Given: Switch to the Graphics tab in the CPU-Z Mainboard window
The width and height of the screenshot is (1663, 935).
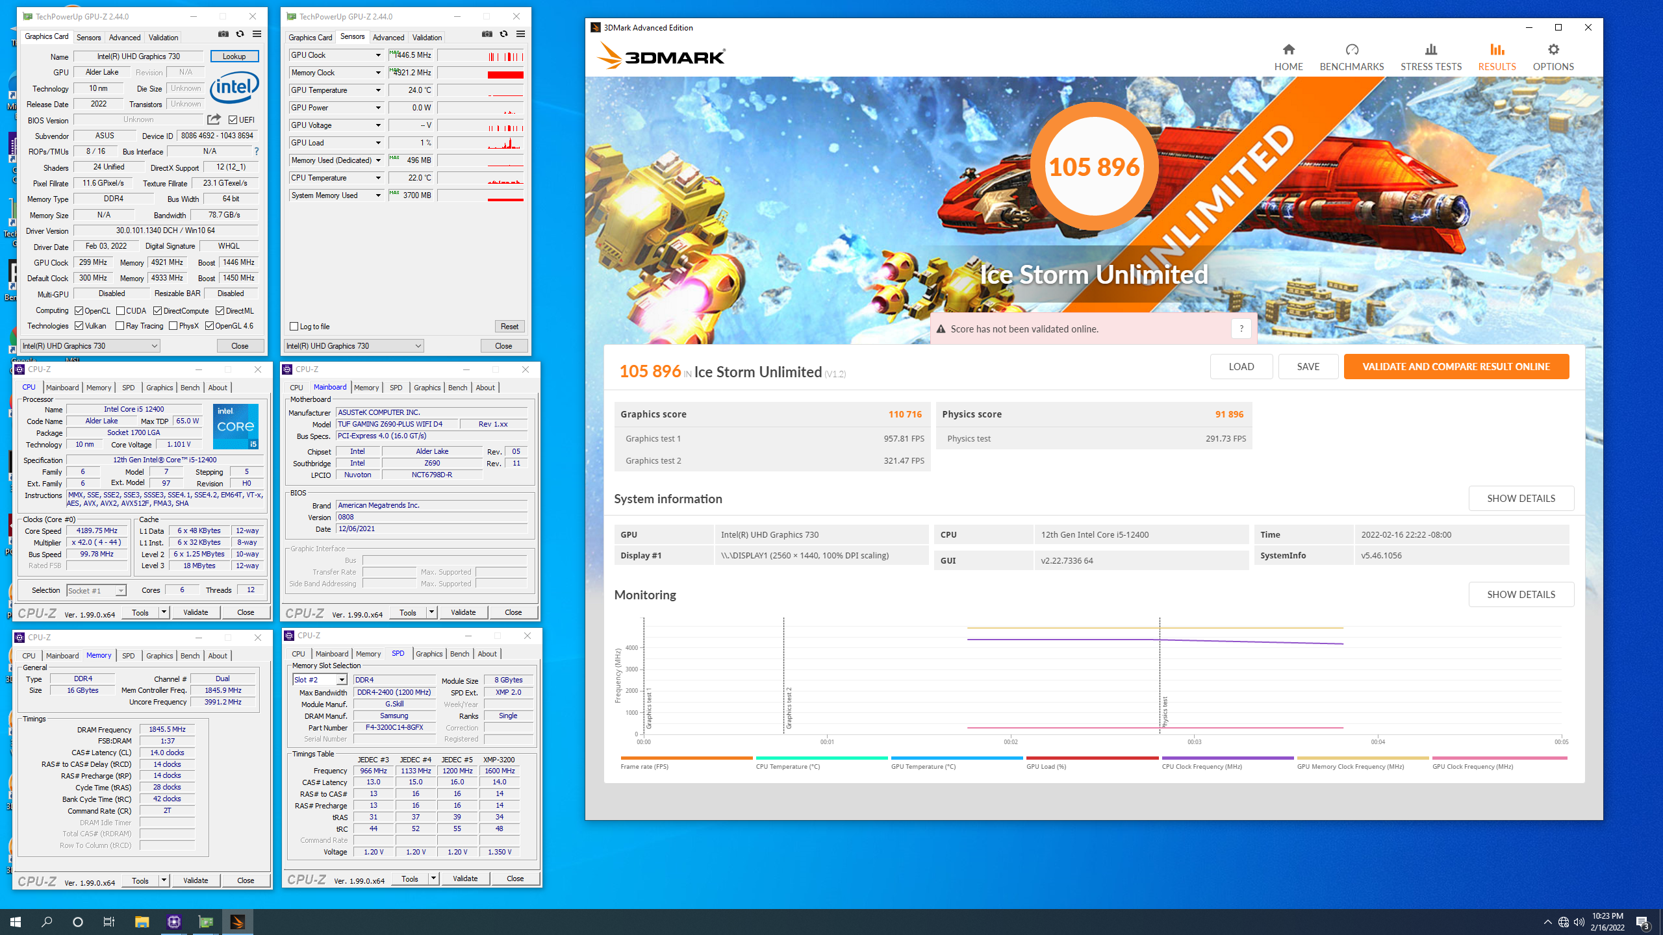Looking at the screenshot, I should (x=427, y=388).
